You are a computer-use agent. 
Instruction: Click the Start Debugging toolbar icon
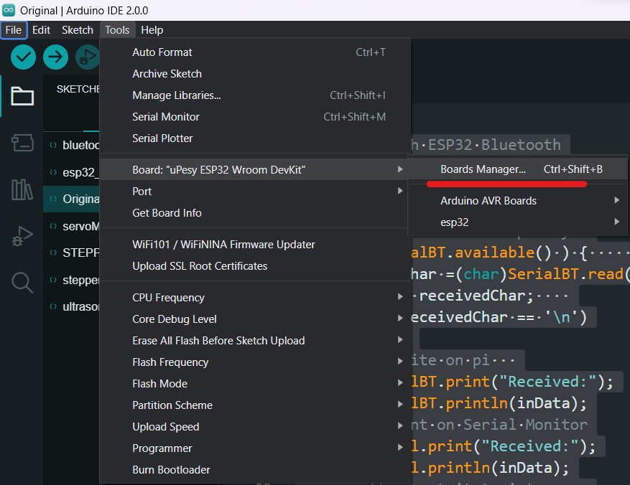click(87, 57)
